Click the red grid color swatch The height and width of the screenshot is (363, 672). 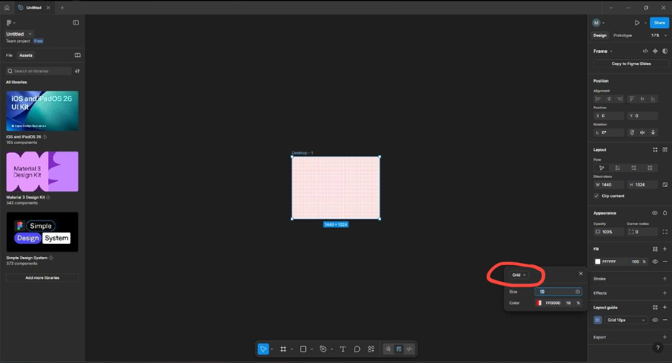tap(539, 302)
